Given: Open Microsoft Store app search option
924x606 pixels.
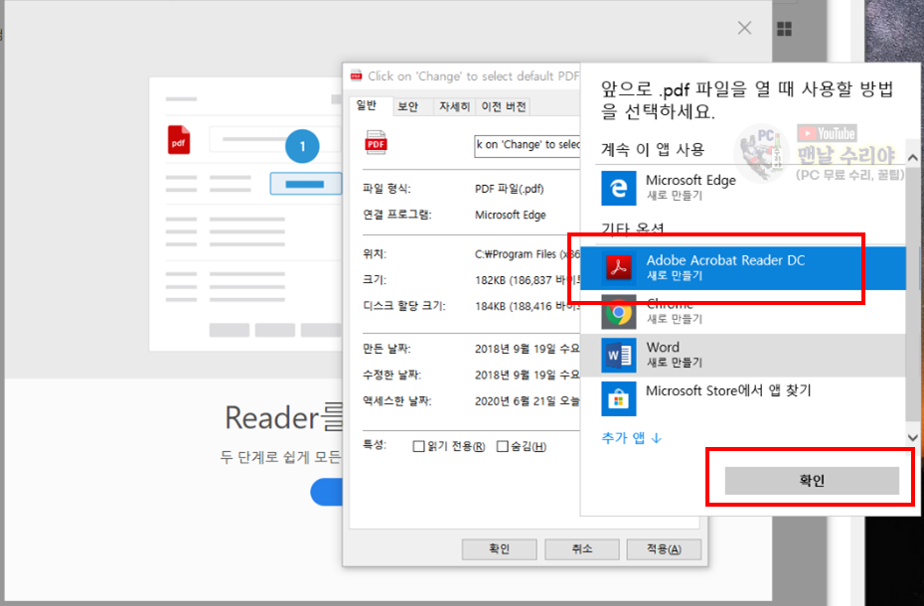Looking at the screenshot, I should (x=743, y=398).
